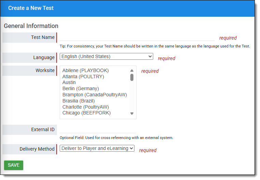Screen dimensions: 260x180
Task: Pick Chicago (BEEFPORK) worksite
Action: point(86,113)
